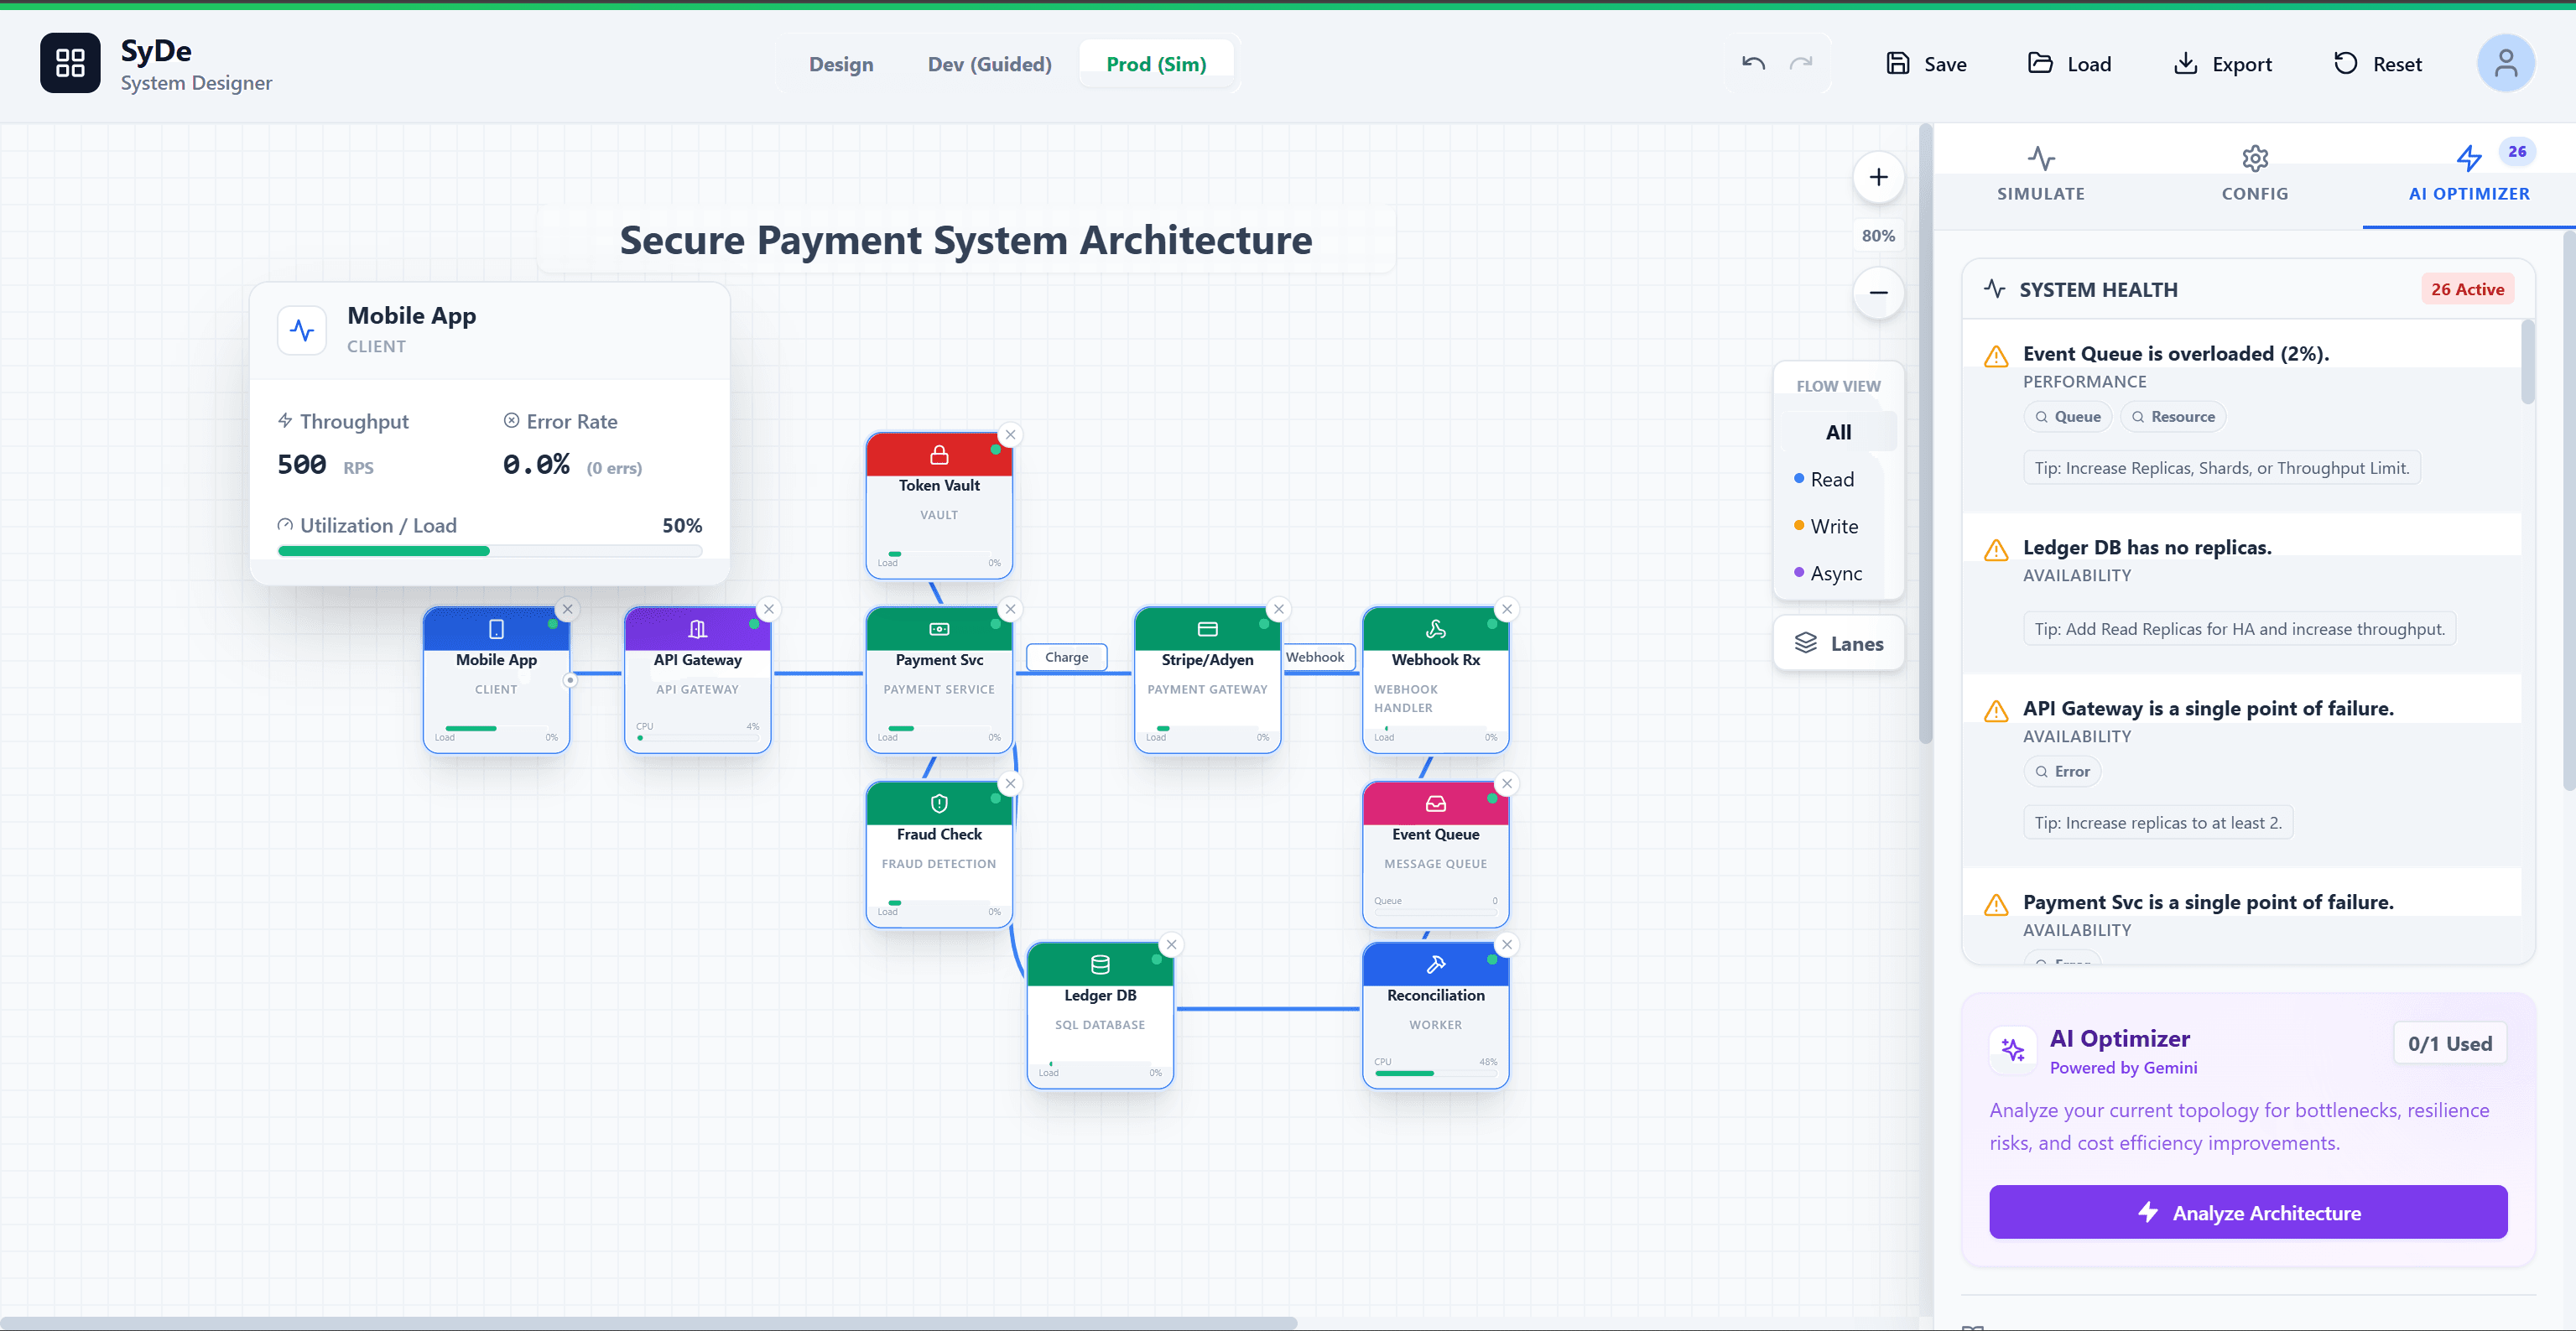The height and width of the screenshot is (1331, 2576).
Task: Open the user profile avatar icon
Action: click(2506, 62)
